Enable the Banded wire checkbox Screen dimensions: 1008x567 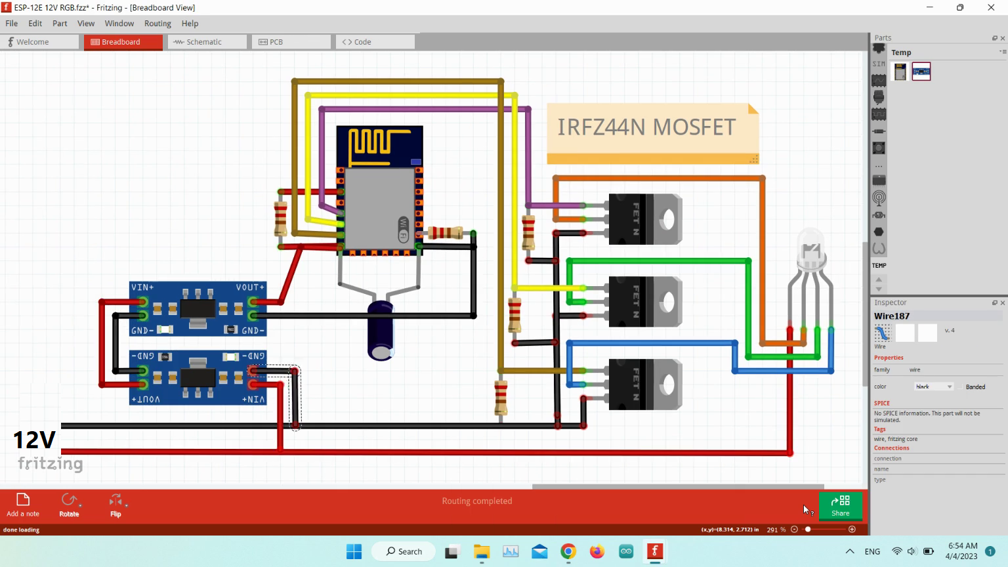coord(961,387)
